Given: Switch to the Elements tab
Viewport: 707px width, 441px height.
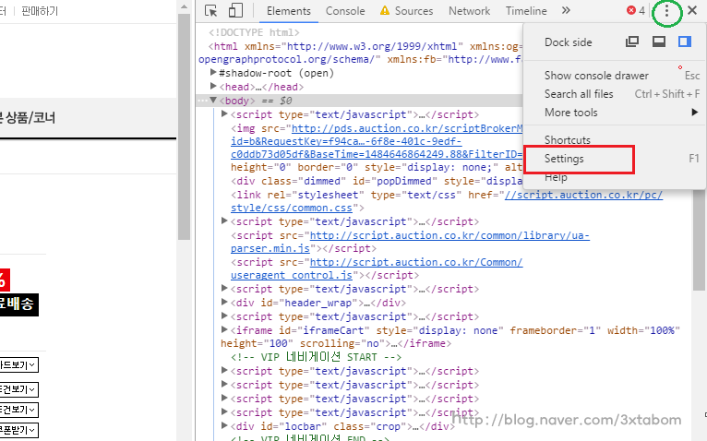Looking at the screenshot, I should click(x=289, y=11).
